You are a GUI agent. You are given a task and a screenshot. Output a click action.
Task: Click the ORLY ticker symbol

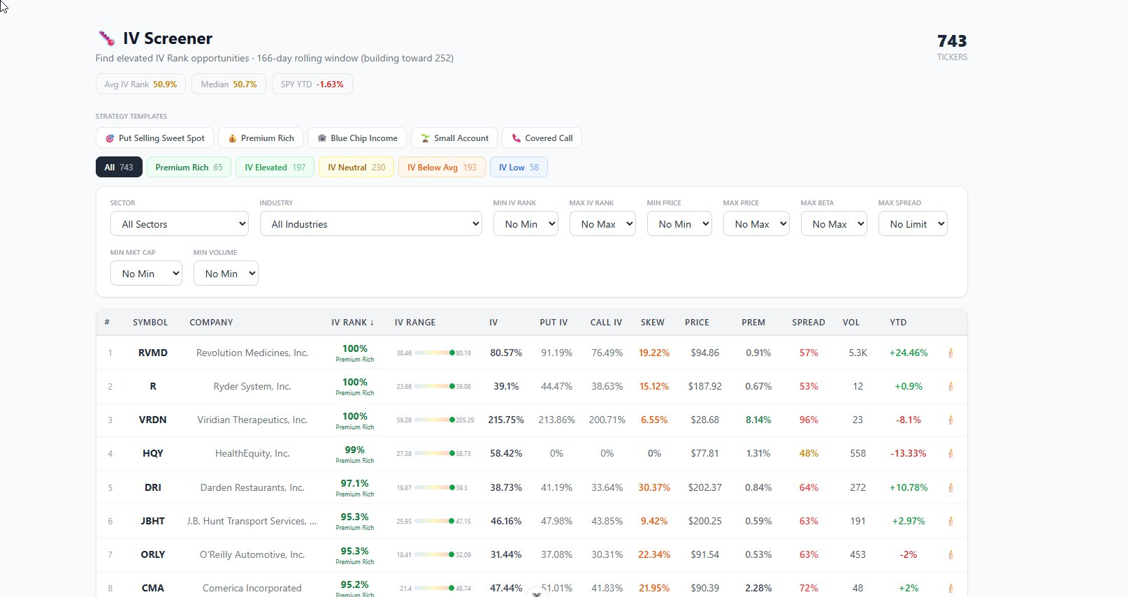click(153, 554)
